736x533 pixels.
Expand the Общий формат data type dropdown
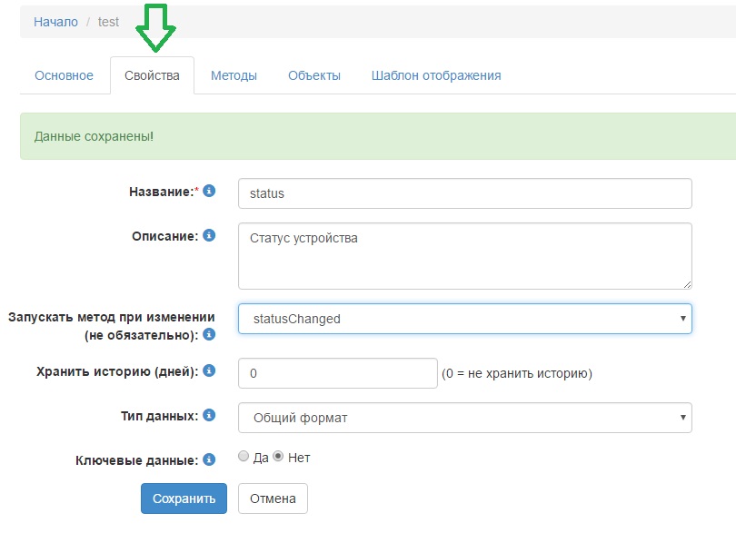click(464, 418)
